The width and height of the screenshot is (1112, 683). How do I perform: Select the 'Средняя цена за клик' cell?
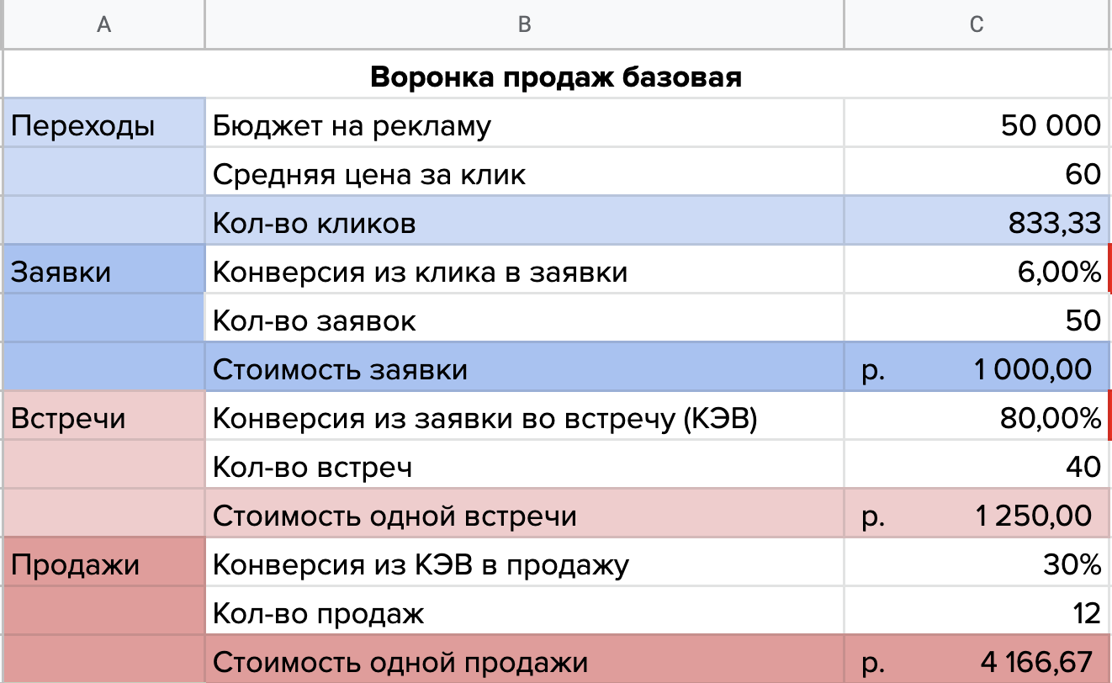click(x=524, y=174)
